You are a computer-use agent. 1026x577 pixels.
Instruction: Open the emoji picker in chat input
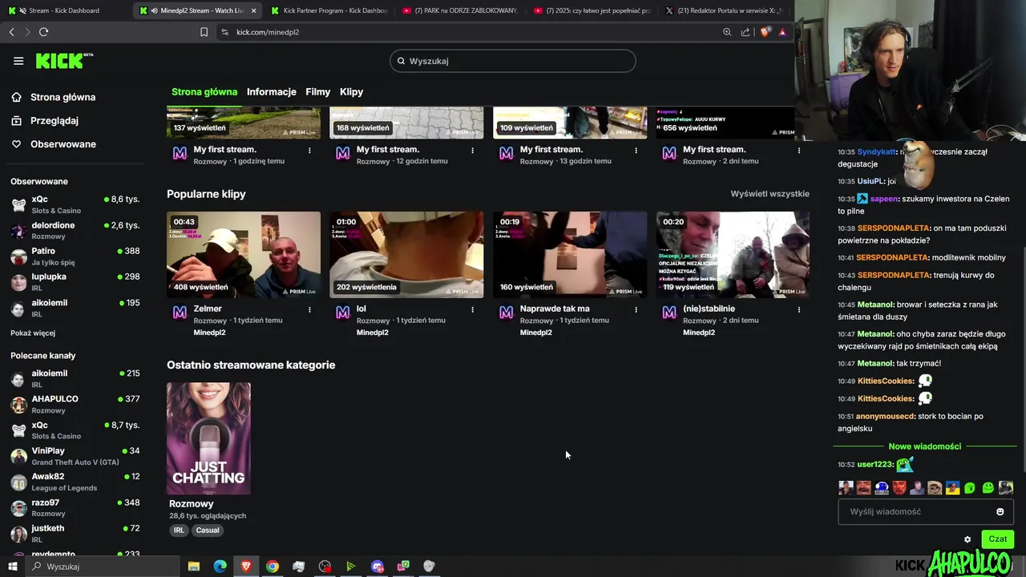pos(1000,511)
